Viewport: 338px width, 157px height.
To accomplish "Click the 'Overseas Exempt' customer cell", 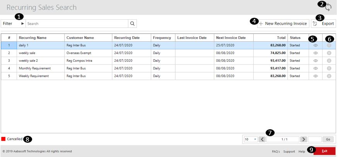I will coord(88,53).
